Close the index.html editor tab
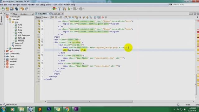199x112 pixels. 49,14
